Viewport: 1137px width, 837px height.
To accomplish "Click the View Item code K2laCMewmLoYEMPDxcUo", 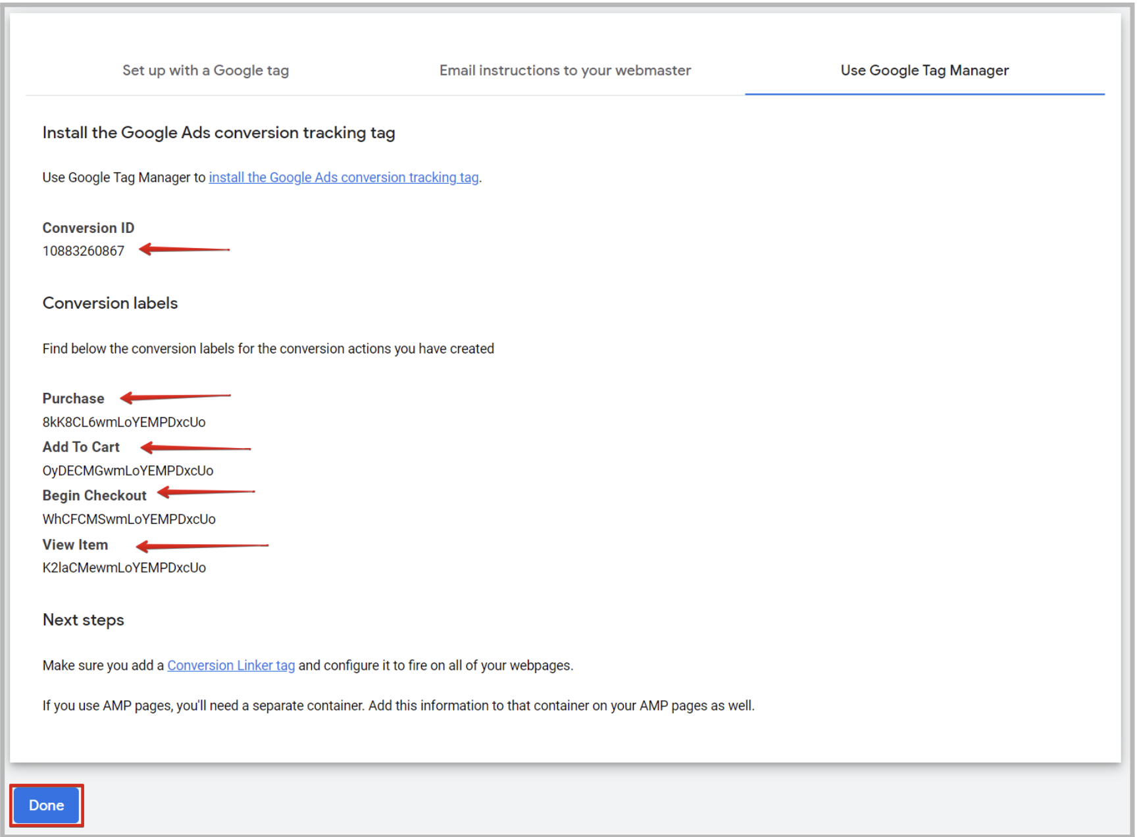I will (x=124, y=567).
